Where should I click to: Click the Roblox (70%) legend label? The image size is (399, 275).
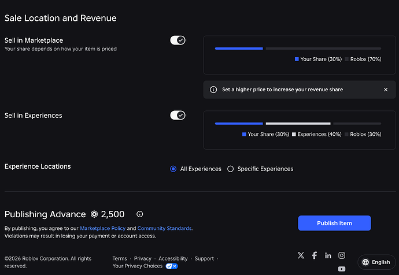click(x=363, y=59)
